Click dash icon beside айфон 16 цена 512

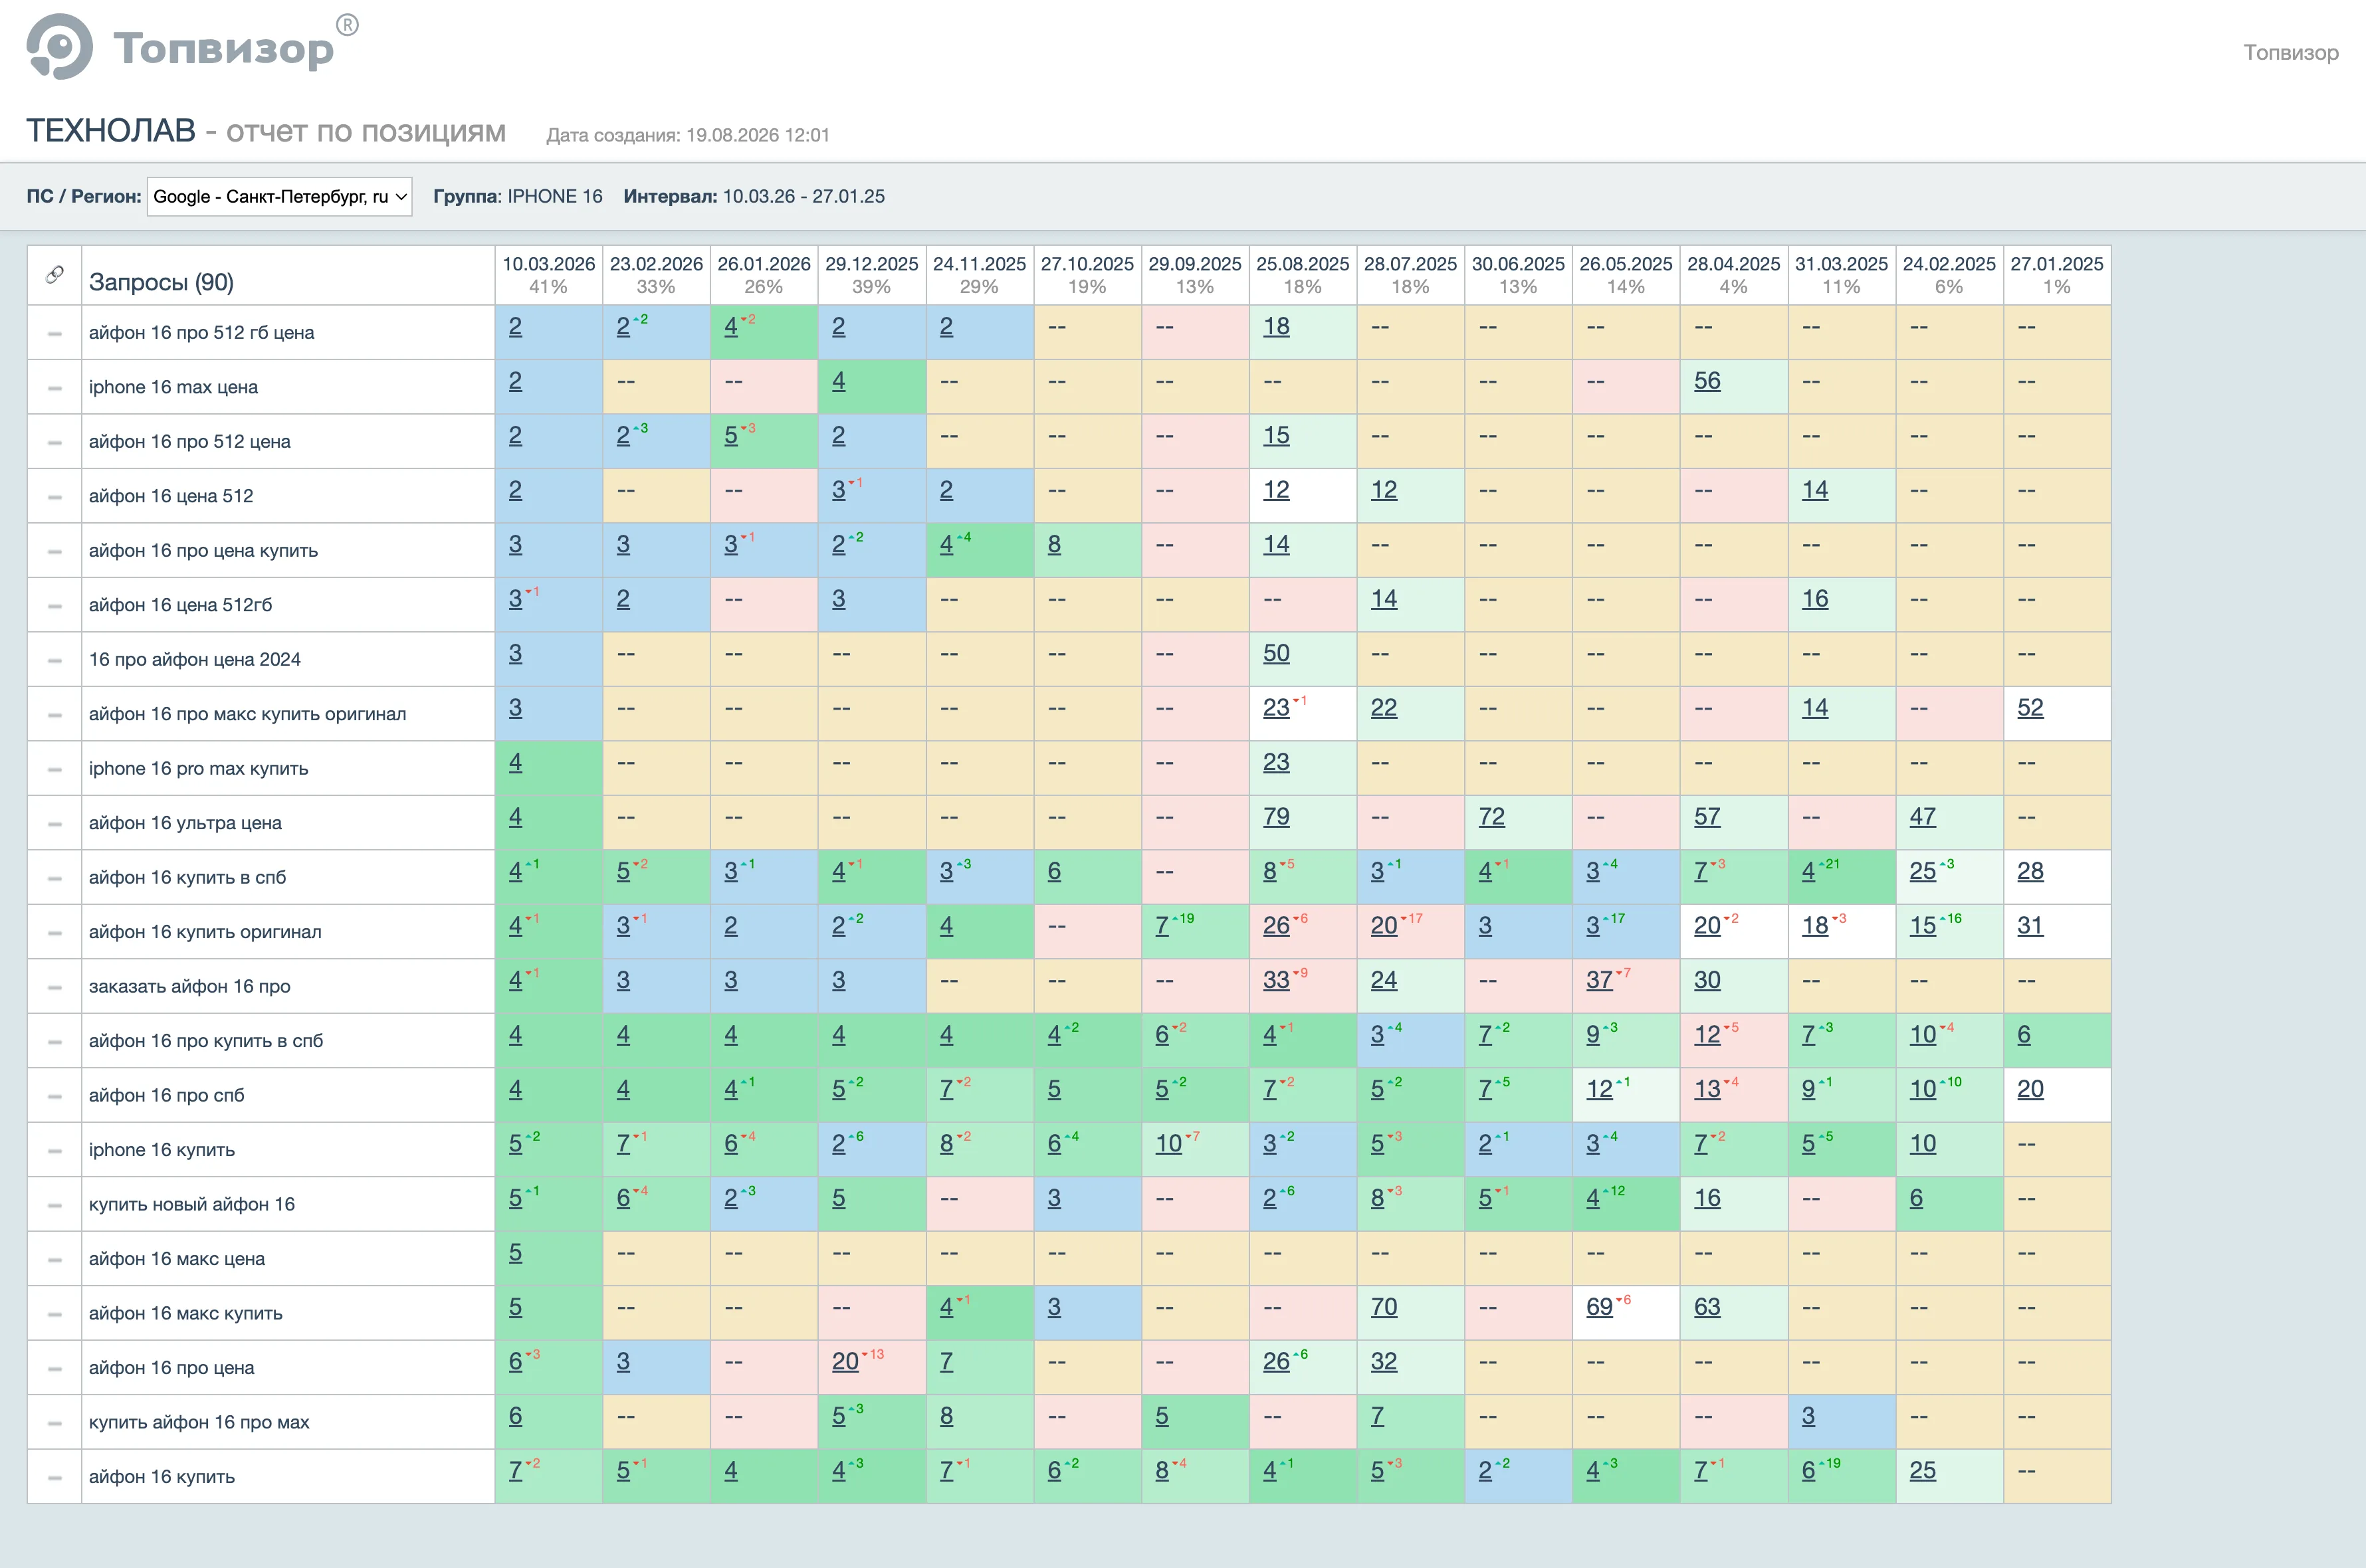click(x=55, y=497)
